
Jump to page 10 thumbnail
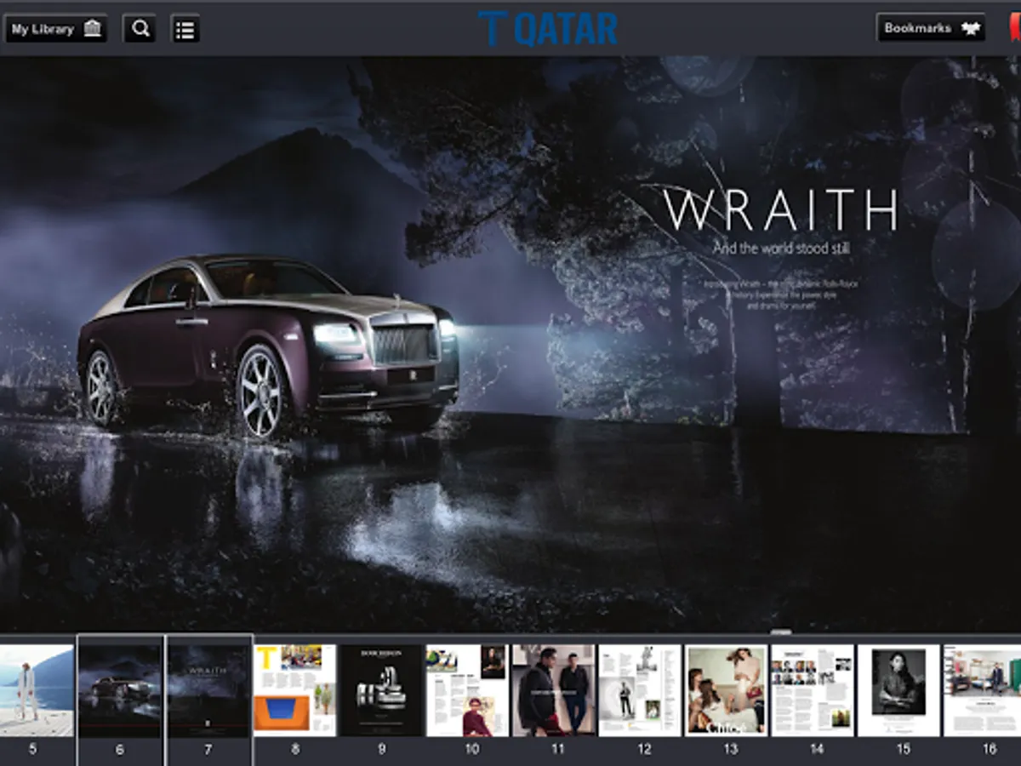point(468,690)
